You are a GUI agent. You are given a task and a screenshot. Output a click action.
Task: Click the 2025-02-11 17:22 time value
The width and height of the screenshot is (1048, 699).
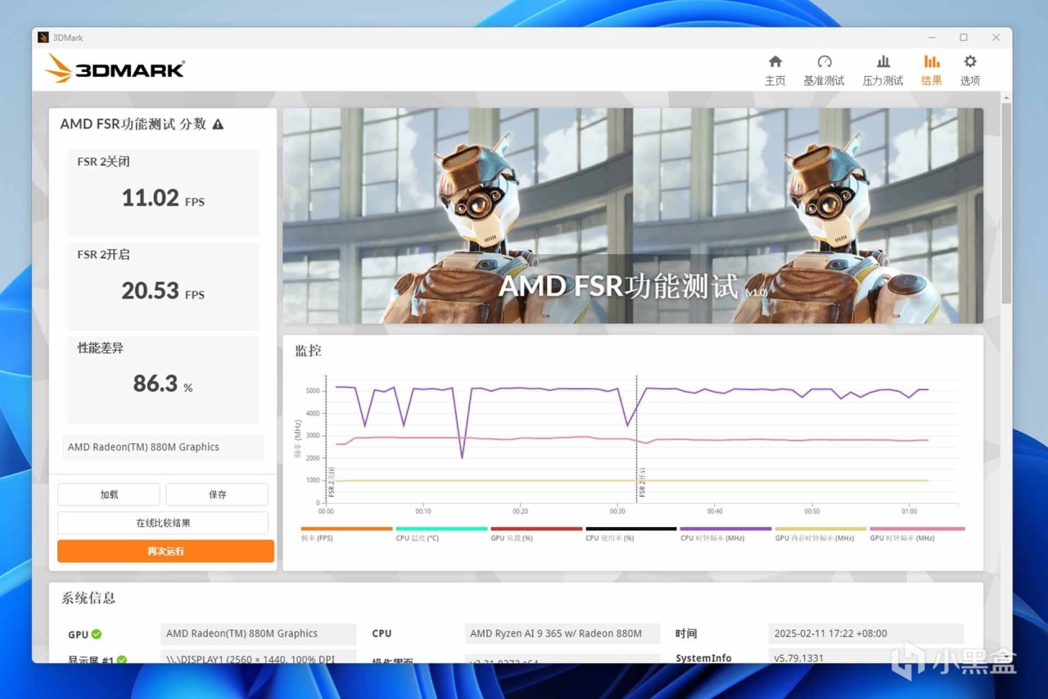[866, 633]
